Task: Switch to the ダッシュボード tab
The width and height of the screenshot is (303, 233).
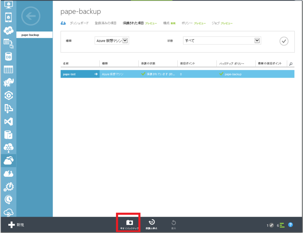Action: pos(79,23)
